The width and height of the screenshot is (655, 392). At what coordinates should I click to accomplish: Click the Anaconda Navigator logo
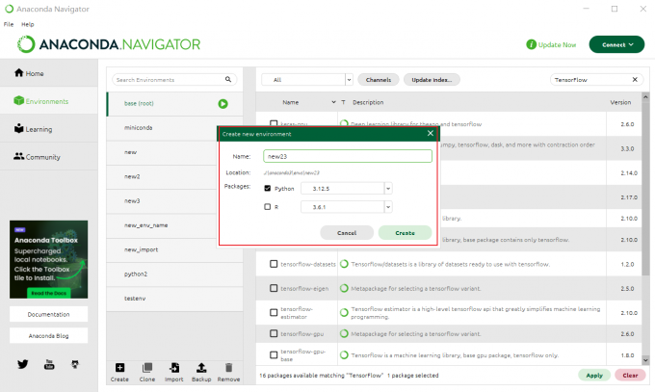(x=109, y=44)
